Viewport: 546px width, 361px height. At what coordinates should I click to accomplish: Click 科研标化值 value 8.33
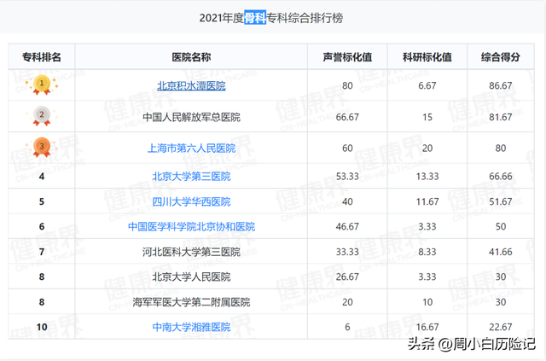pyautogui.click(x=427, y=252)
